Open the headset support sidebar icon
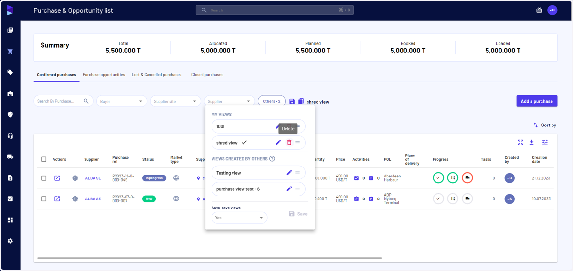This screenshot has width=573, height=271. pyautogui.click(x=10, y=135)
